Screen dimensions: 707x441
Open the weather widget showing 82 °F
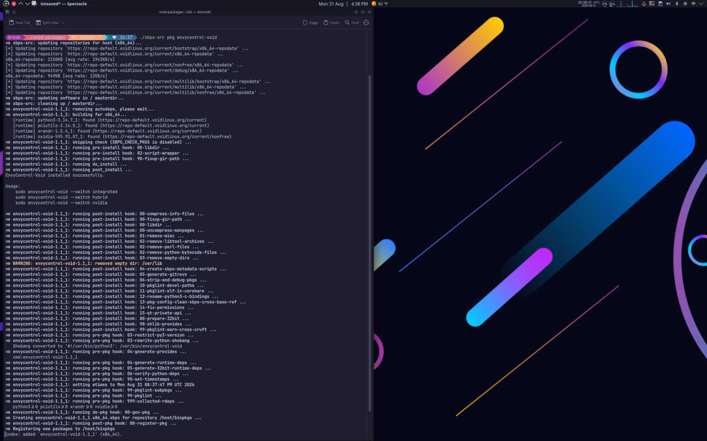(379, 4)
